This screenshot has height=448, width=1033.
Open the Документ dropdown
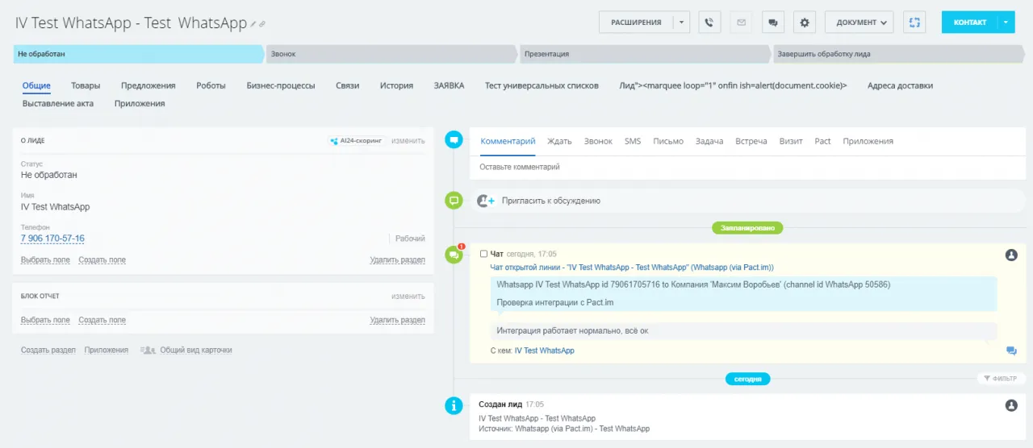(859, 23)
